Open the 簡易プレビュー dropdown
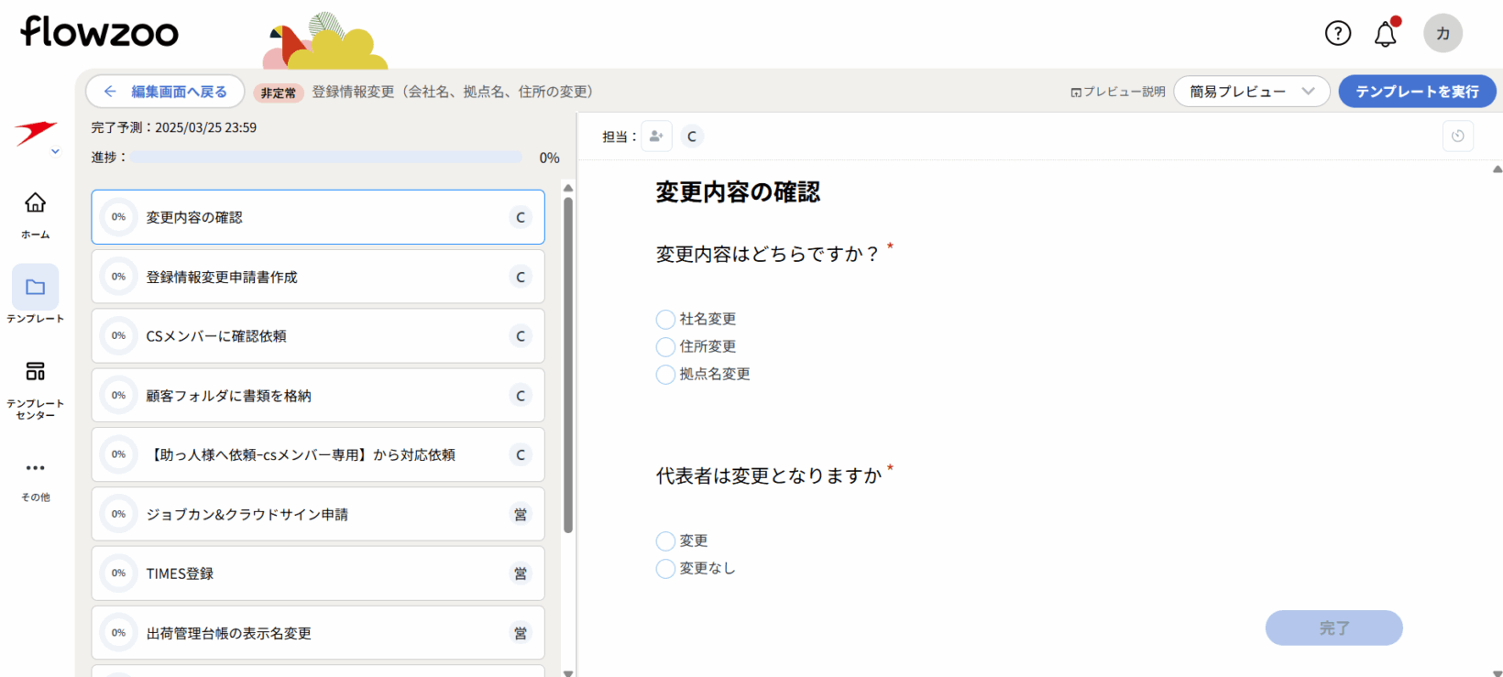 [x=1251, y=92]
